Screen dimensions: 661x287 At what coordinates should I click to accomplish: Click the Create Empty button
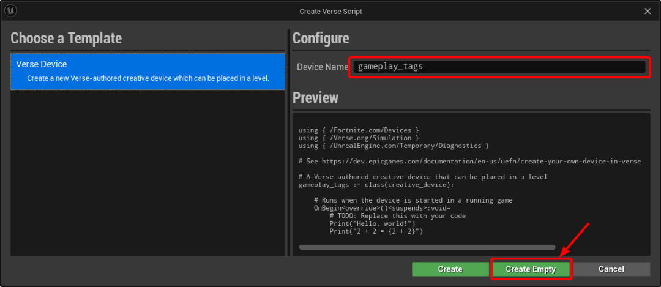(x=531, y=269)
